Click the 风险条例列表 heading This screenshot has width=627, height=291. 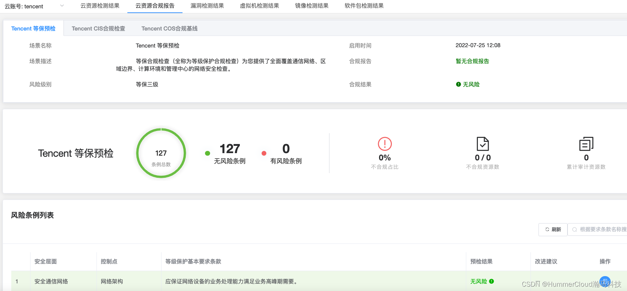click(x=32, y=215)
